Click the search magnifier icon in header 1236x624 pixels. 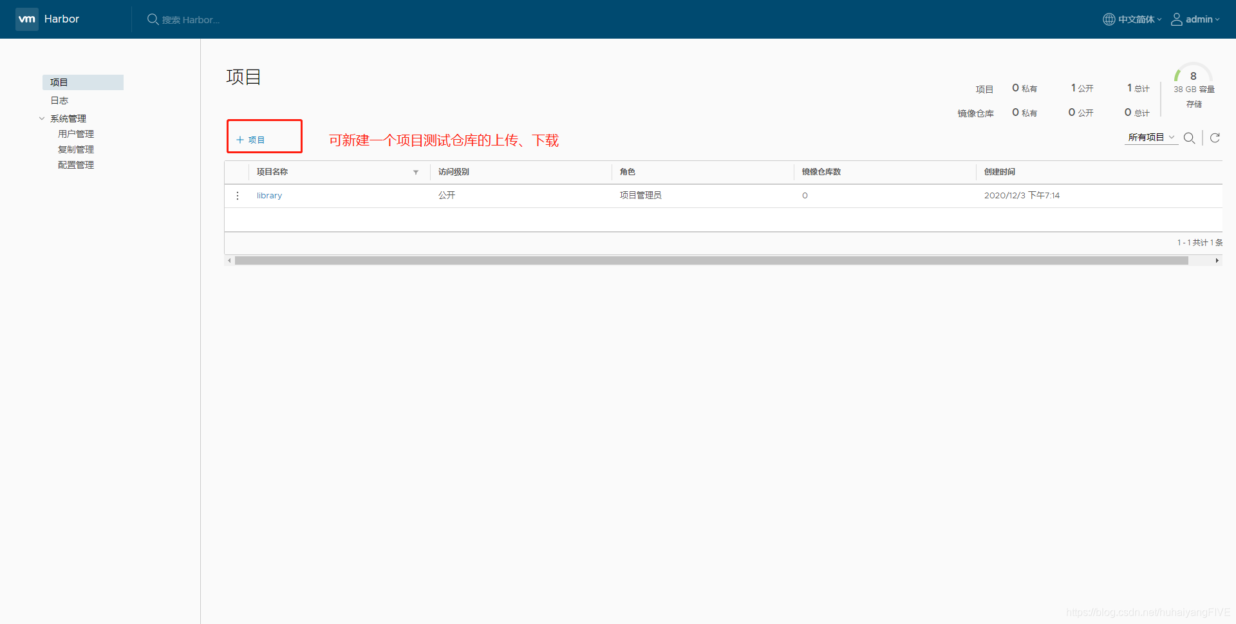click(153, 19)
